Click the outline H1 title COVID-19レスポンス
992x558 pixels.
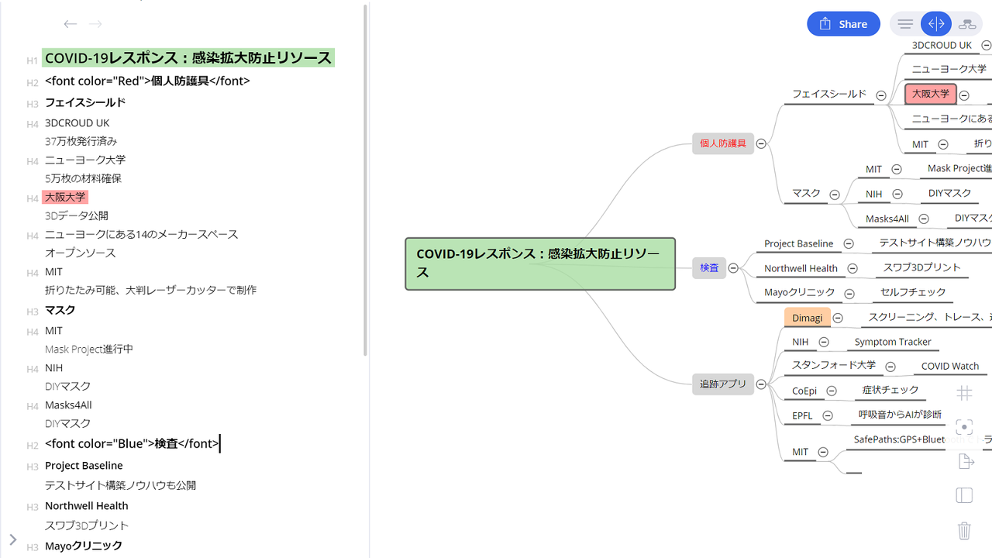click(188, 57)
